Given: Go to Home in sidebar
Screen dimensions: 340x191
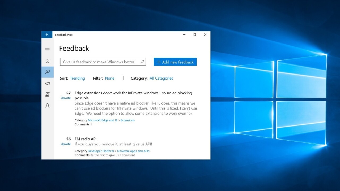Looking at the screenshot, I should [47, 61].
